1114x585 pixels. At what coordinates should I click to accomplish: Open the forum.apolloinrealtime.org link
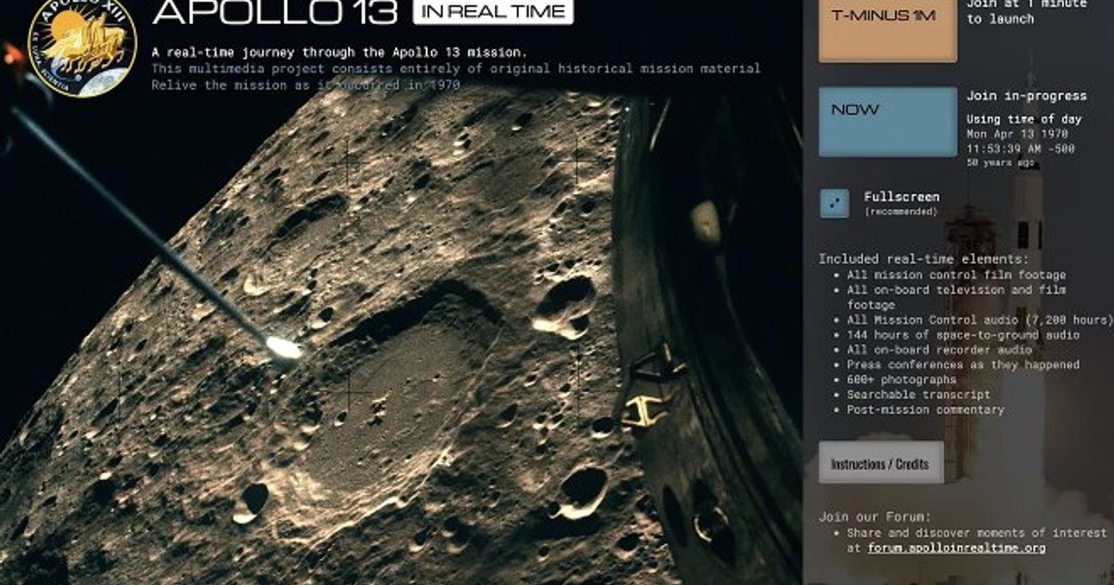tap(956, 548)
